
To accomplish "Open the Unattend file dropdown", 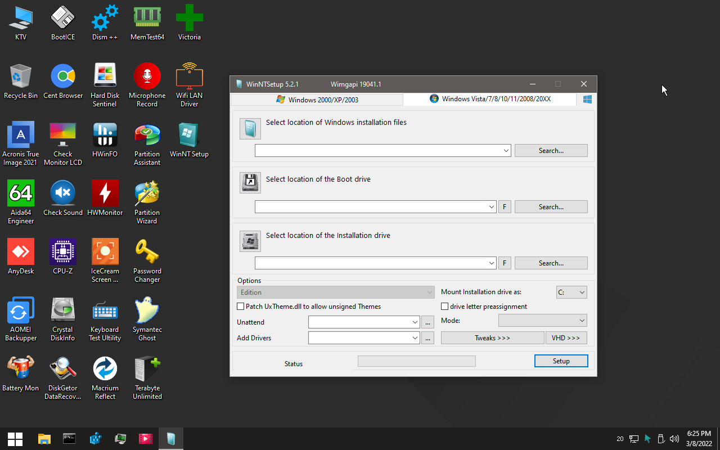I will tap(415, 322).
